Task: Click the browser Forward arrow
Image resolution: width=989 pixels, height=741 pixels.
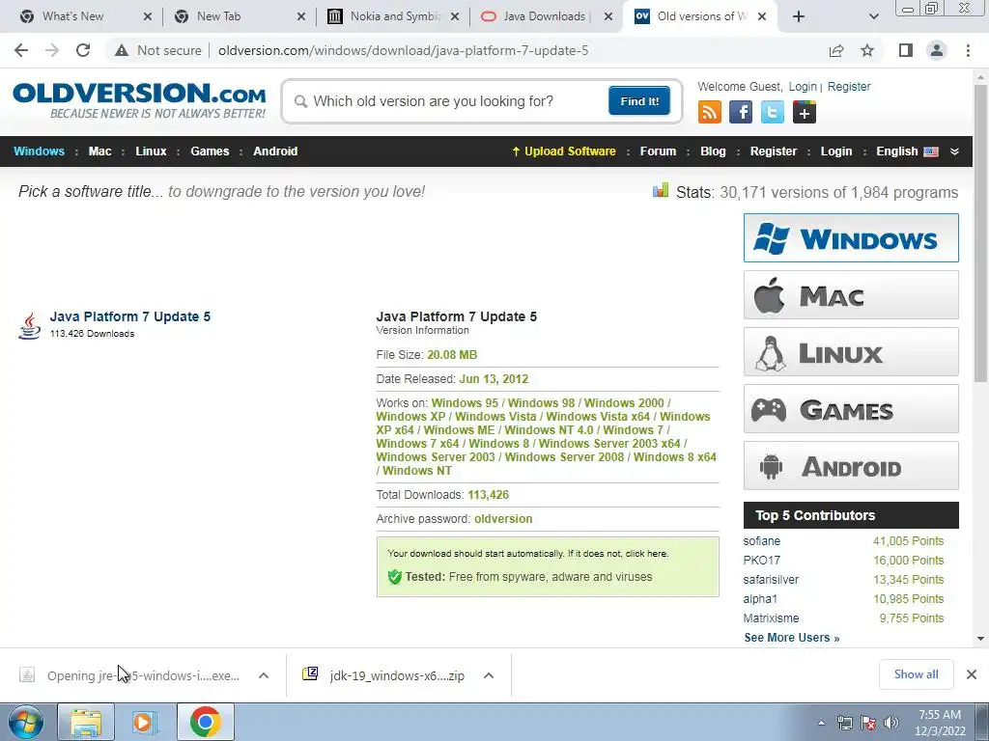Action: click(x=52, y=50)
